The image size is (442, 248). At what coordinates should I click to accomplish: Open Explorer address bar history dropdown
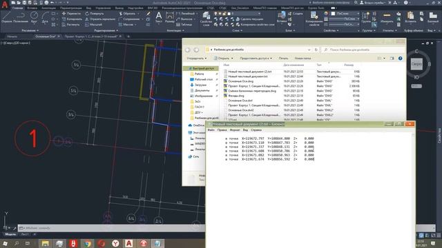tap(309, 50)
